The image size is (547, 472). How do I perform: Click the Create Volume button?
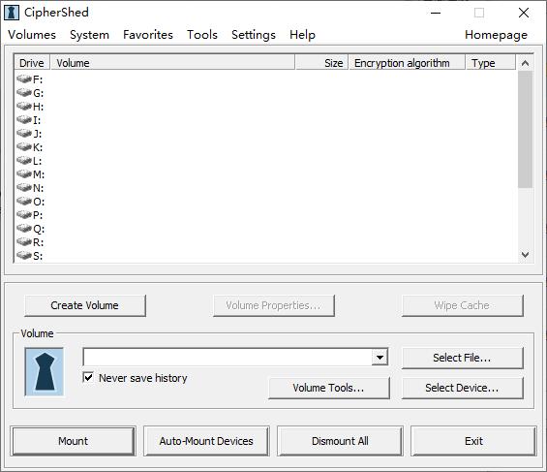click(x=85, y=305)
